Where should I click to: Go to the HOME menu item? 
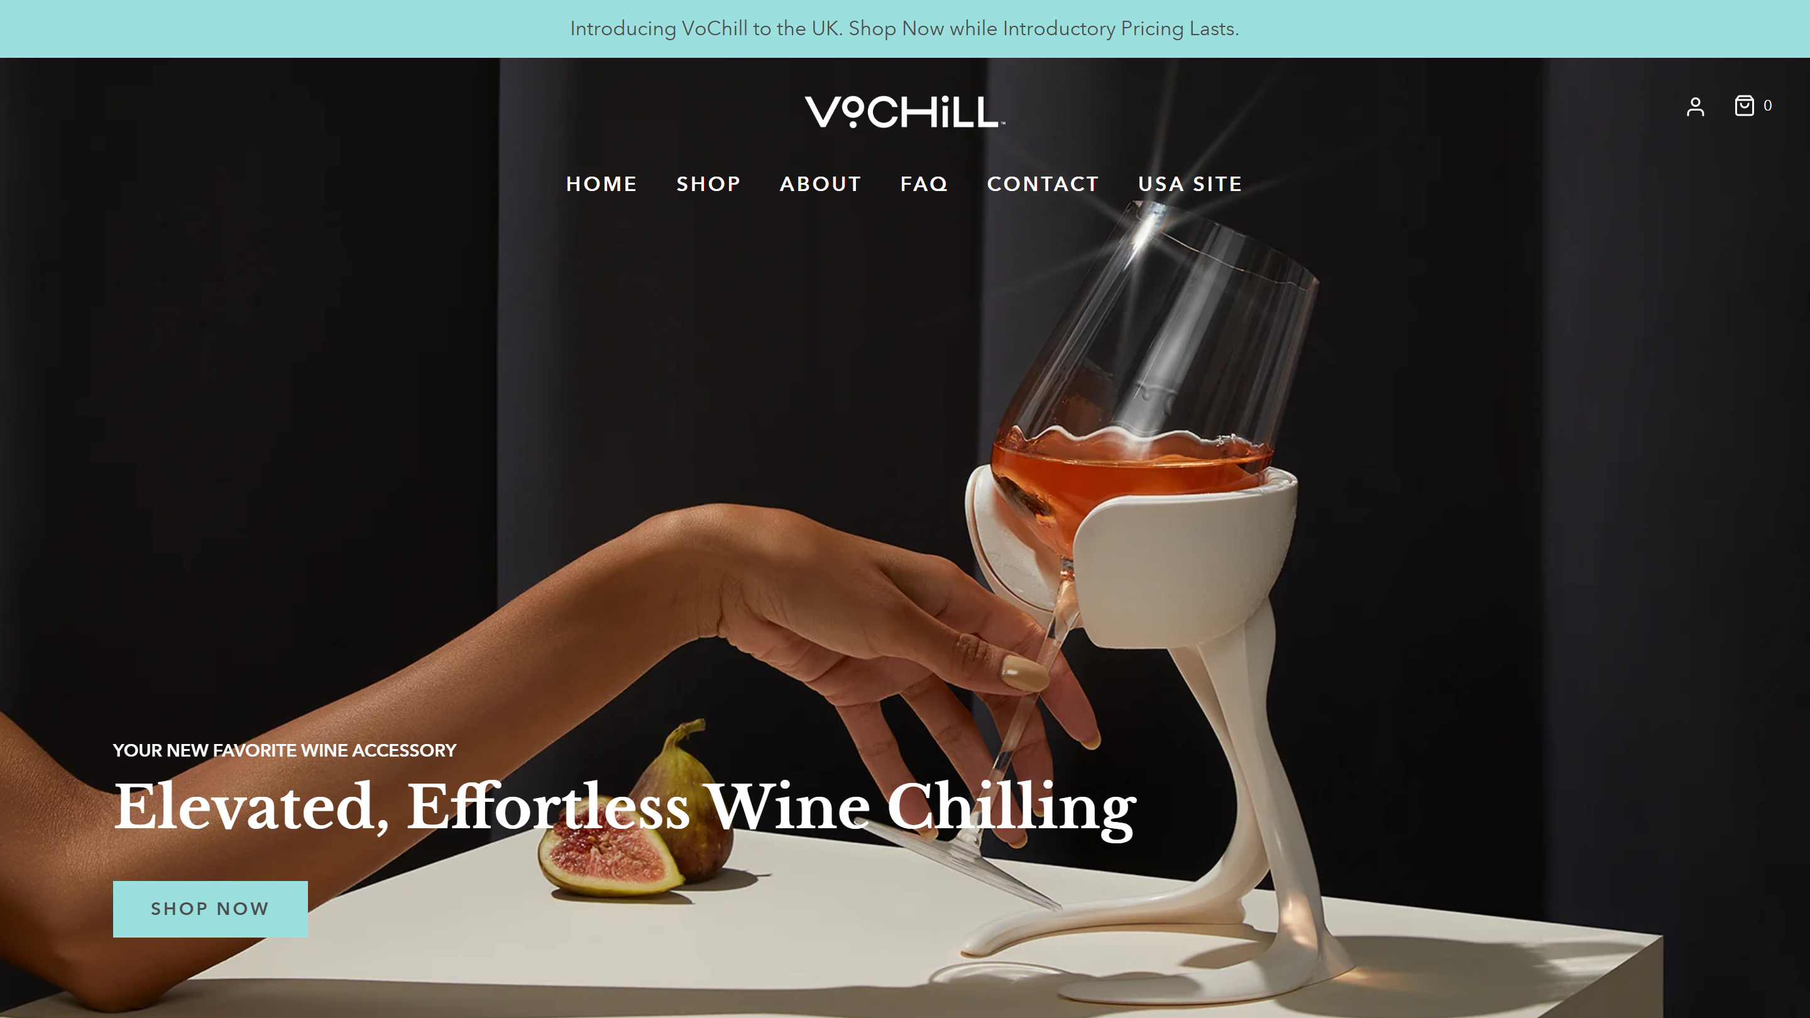601,184
